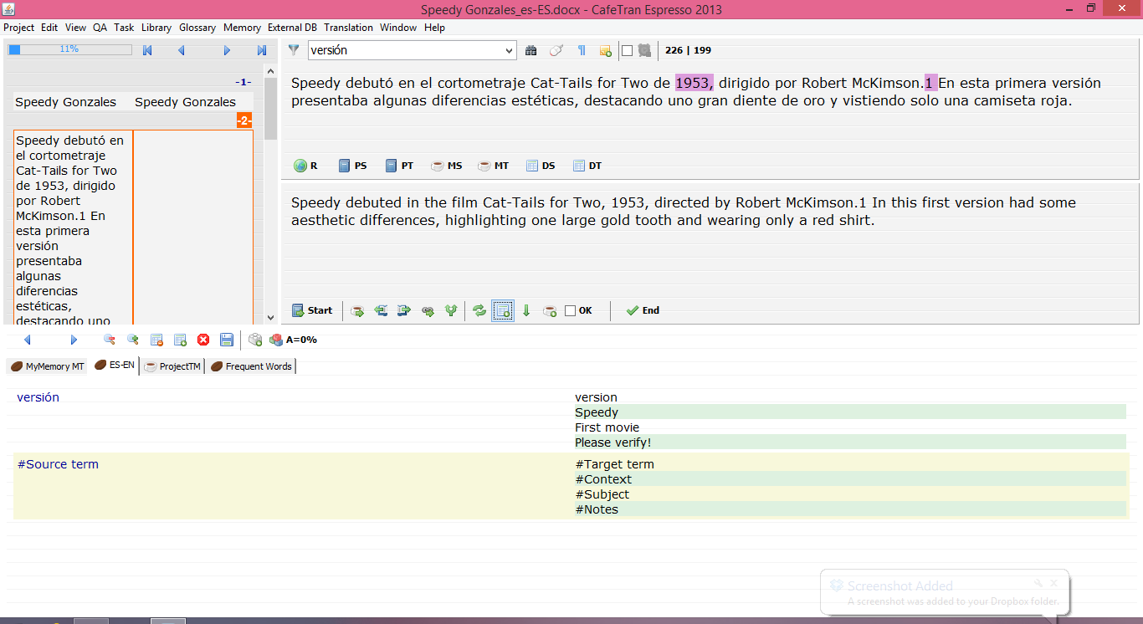The width and height of the screenshot is (1143, 624).
Task: Click the #Target term field
Action: click(x=615, y=464)
